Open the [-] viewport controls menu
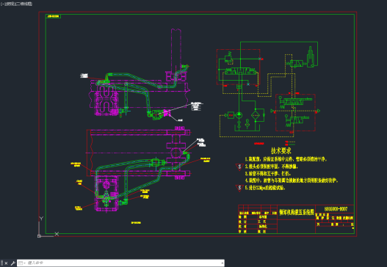 click(x=2, y=4)
